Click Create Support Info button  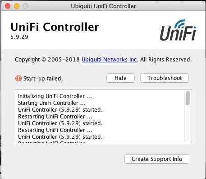157,159
